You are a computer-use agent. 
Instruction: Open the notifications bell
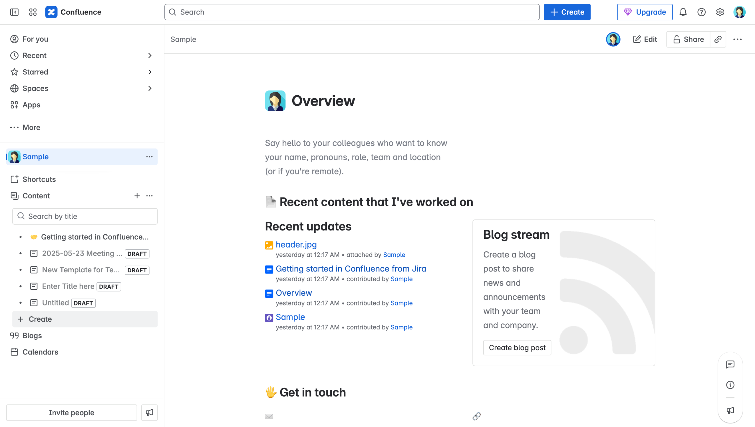pyautogui.click(x=683, y=12)
